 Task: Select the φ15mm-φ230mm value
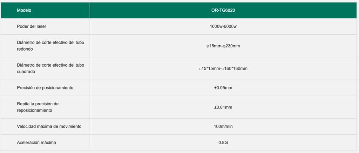click(x=223, y=46)
